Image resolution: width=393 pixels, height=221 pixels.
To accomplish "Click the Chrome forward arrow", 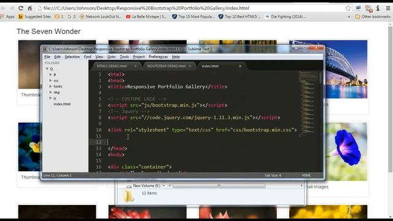I will pos(12,8).
